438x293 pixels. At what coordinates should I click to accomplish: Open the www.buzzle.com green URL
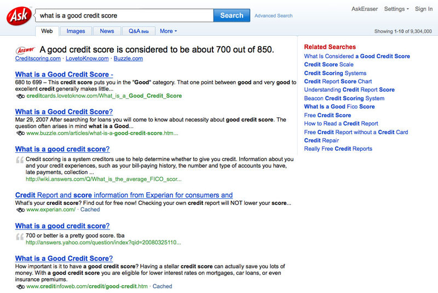[102, 133]
